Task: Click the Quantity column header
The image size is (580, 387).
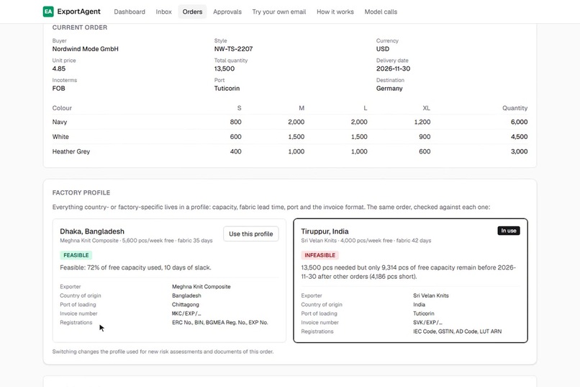Action: click(515, 108)
